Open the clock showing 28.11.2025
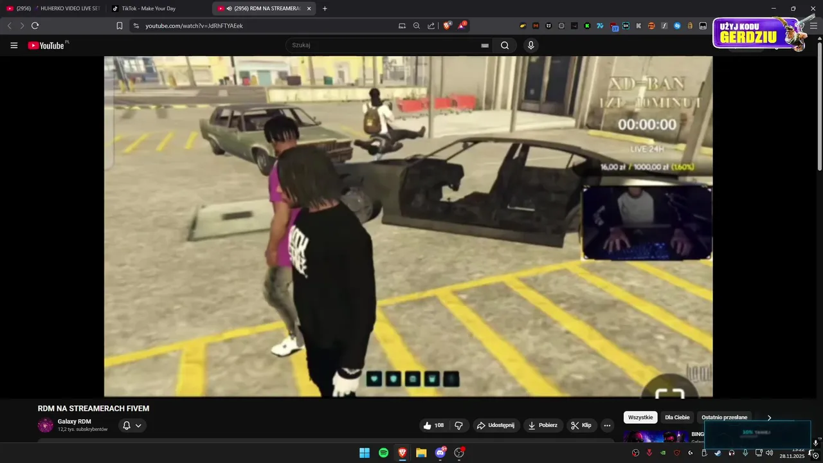 [792, 453]
